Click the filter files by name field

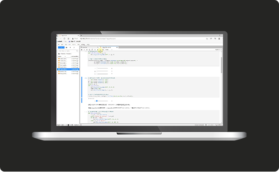pyautogui.click(x=68, y=51)
